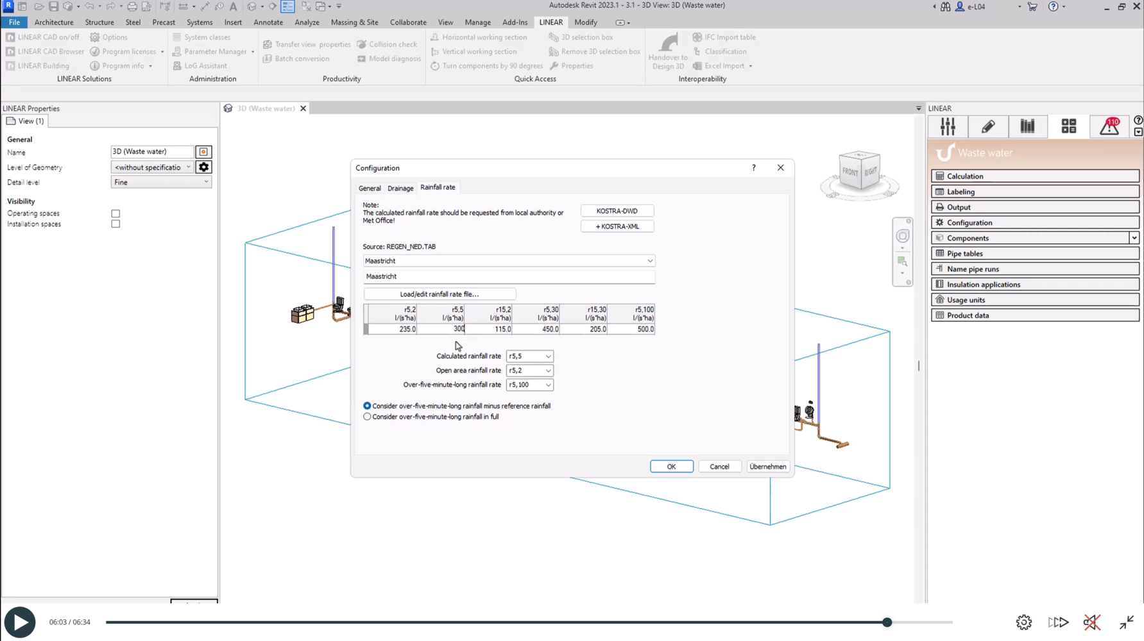Toggle Operating spaces checkbox
This screenshot has height=641, width=1144.
click(x=115, y=213)
